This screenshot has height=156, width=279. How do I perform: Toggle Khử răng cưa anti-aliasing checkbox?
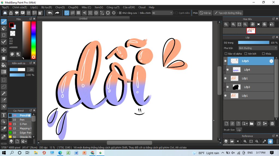pyautogui.click(x=120, y=13)
